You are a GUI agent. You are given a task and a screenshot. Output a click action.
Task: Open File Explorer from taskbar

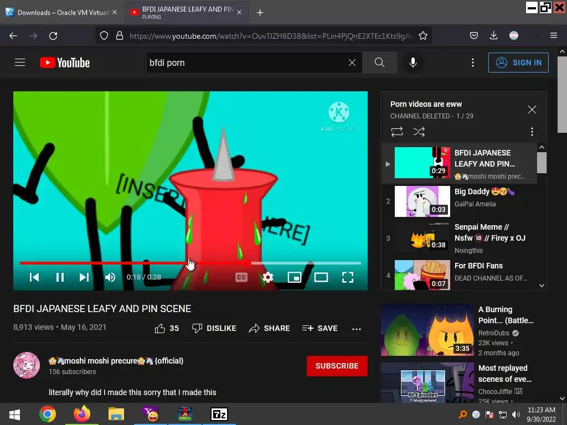(x=116, y=414)
